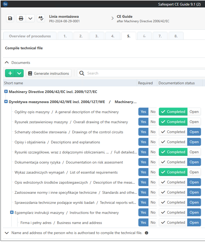Viewport: 205px width, 242px height.
Task: Set Wykaz zasadniczych wymagań status to Open
Action: (194, 172)
